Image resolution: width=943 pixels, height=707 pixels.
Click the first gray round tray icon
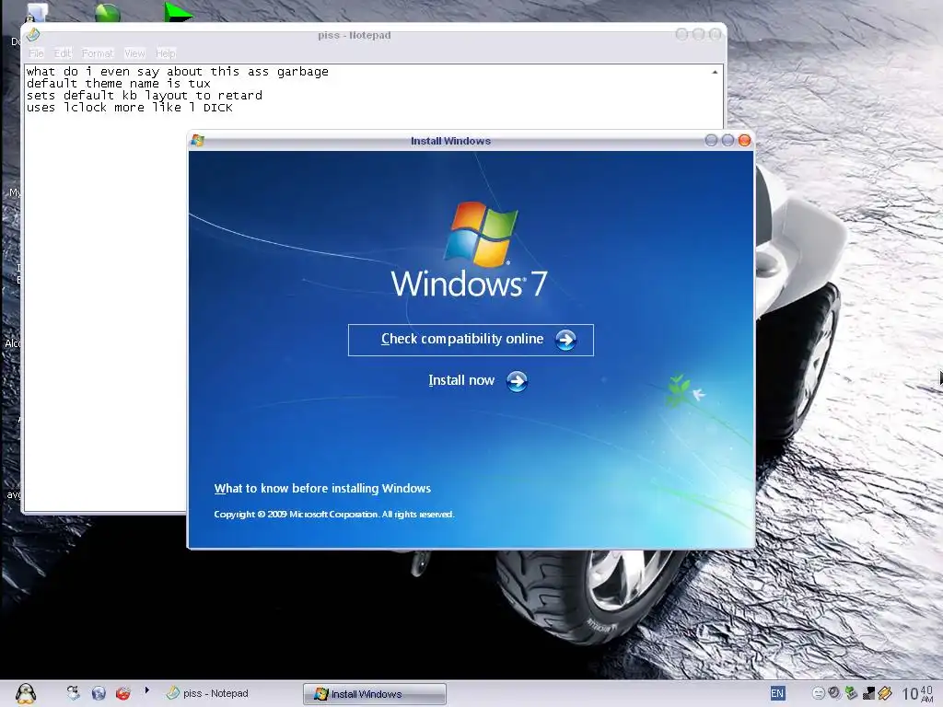point(819,693)
